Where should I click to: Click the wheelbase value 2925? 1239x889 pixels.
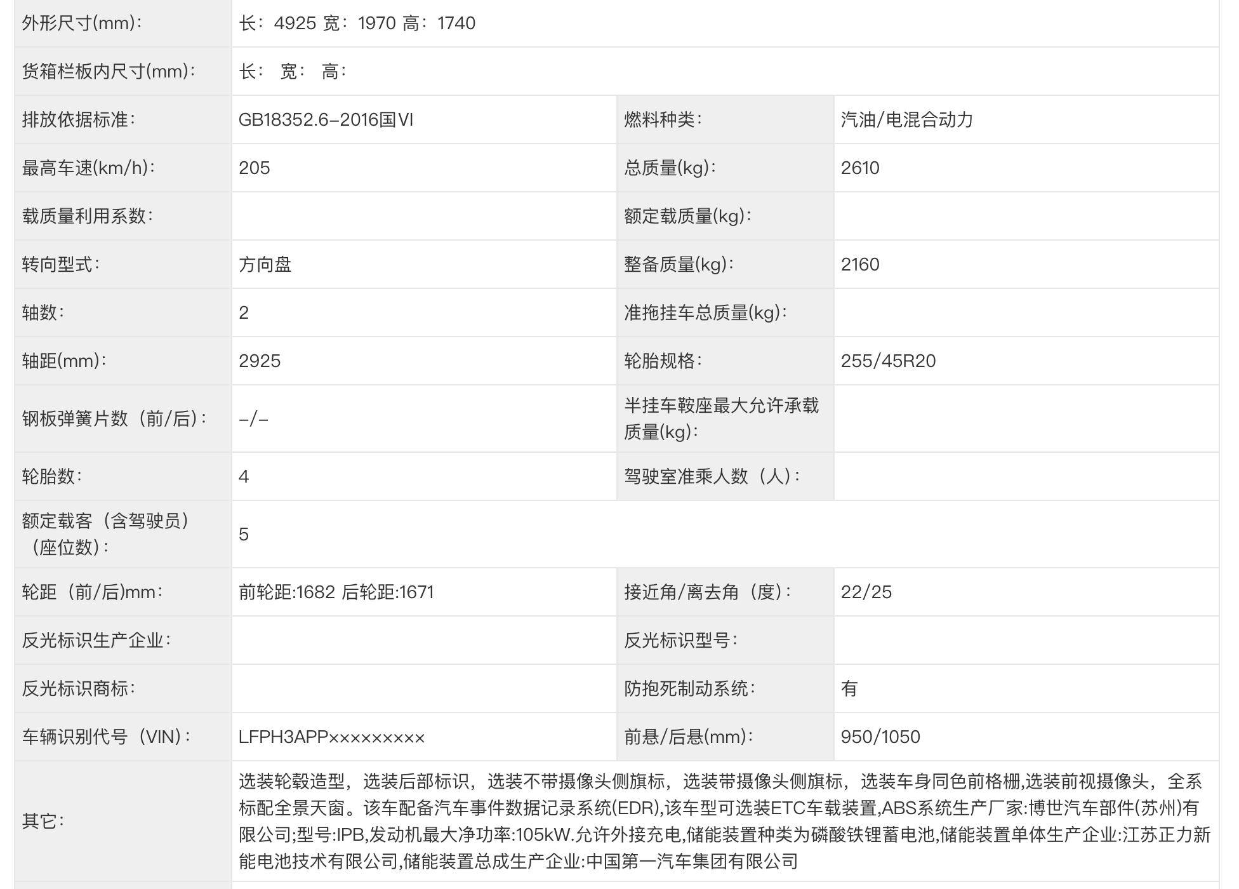pos(260,361)
